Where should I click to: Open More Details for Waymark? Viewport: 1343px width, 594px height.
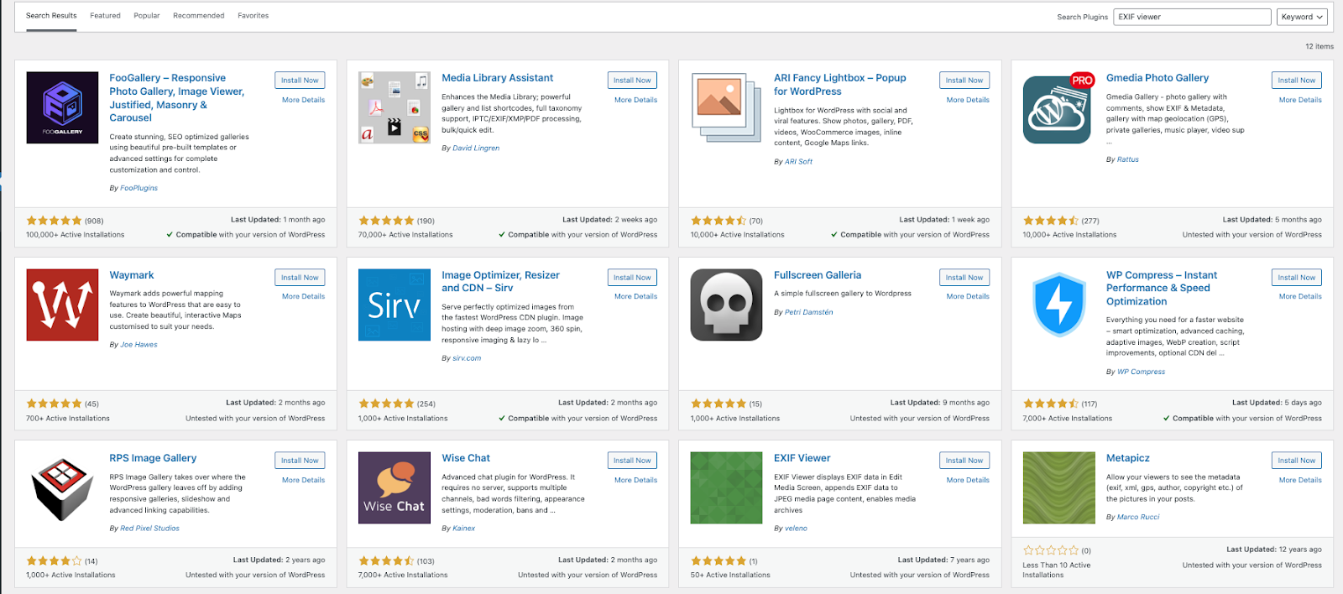click(303, 296)
